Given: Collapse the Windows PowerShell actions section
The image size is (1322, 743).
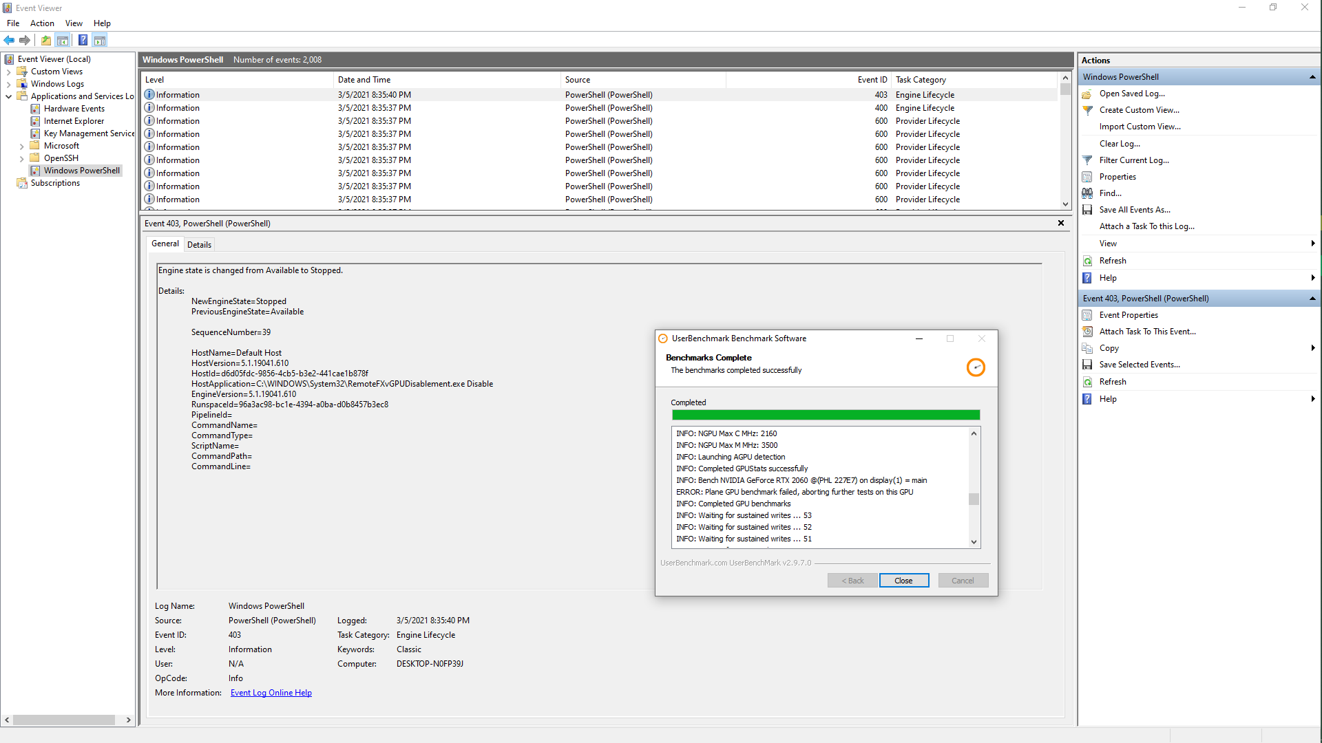Looking at the screenshot, I should click(1312, 77).
